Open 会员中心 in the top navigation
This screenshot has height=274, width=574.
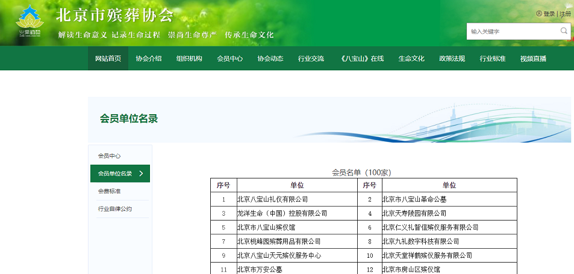pos(229,58)
